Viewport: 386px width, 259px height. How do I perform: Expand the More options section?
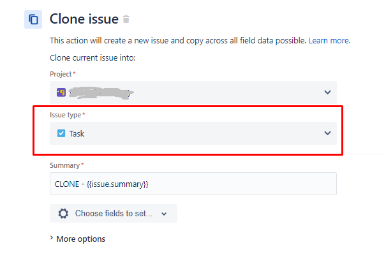coord(78,239)
